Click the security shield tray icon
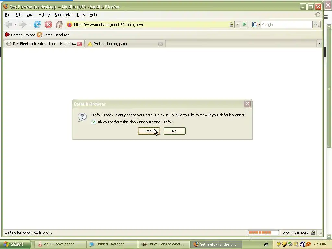Image resolution: width=332 pixels, height=249 pixels. coord(279,244)
